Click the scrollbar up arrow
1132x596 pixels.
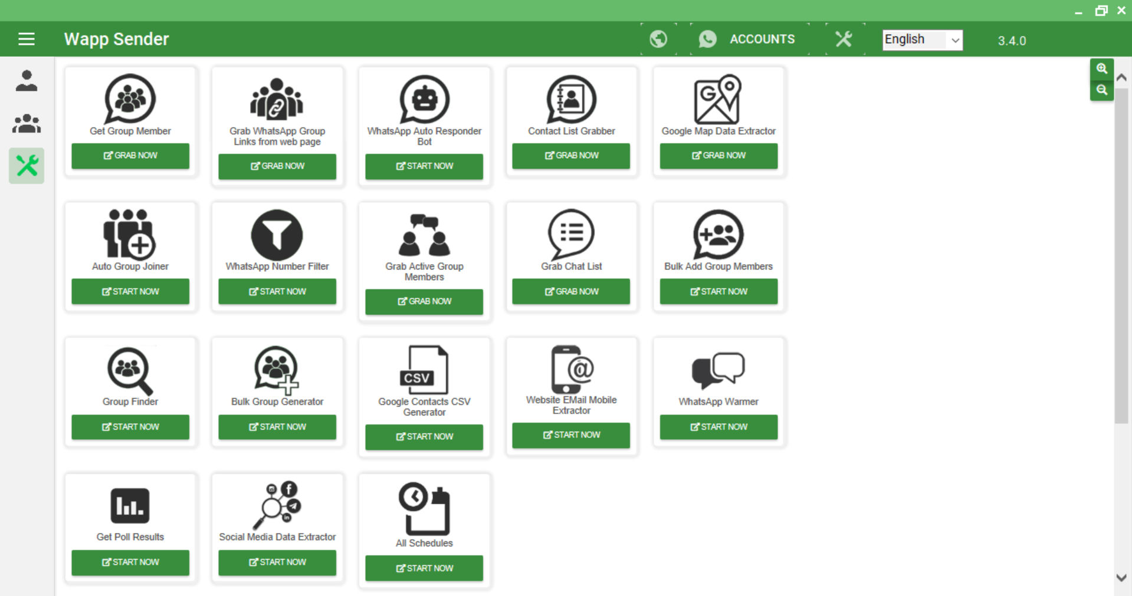click(1121, 77)
